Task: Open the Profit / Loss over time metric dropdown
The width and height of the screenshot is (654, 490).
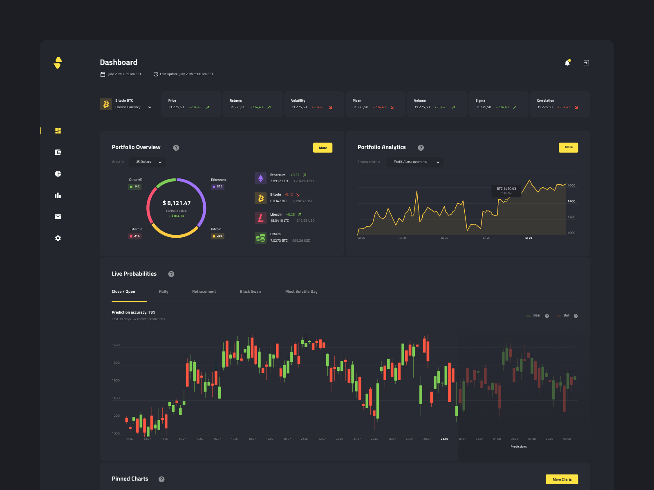Action: click(415, 162)
